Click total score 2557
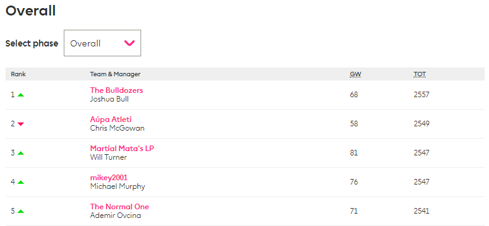The image size is (489, 226). tap(422, 95)
